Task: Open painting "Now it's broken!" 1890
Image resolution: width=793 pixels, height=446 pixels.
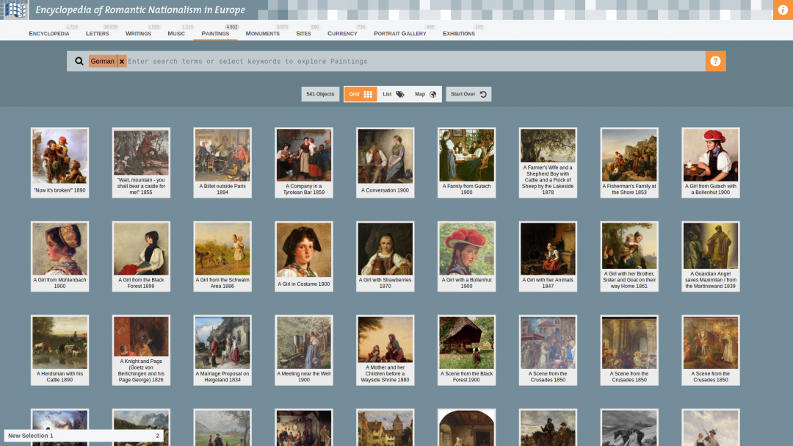Action: [x=59, y=162]
